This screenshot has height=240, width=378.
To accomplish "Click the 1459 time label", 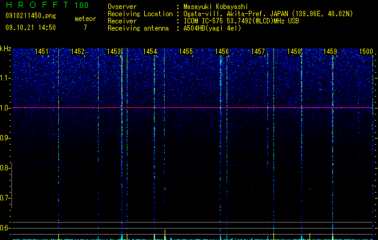I will pos(330,52).
